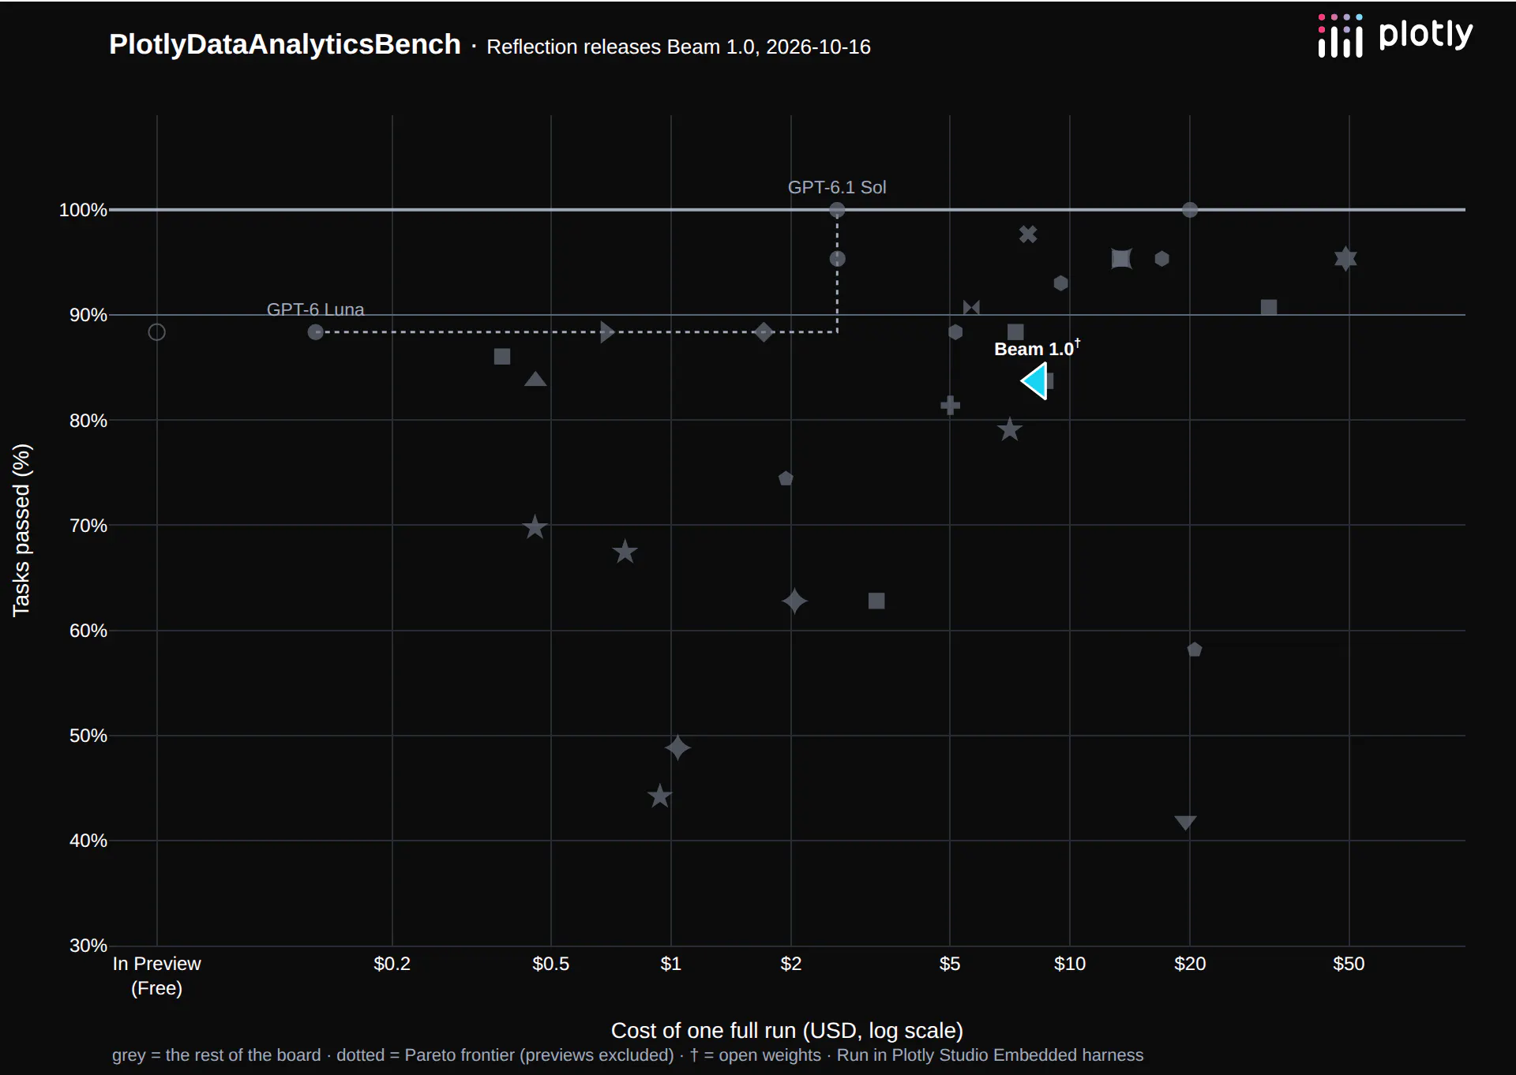Click the down-triangle marker near 42%
Image resolution: width=1516 pixels, height=1075 pixels.
(1185, 822)
